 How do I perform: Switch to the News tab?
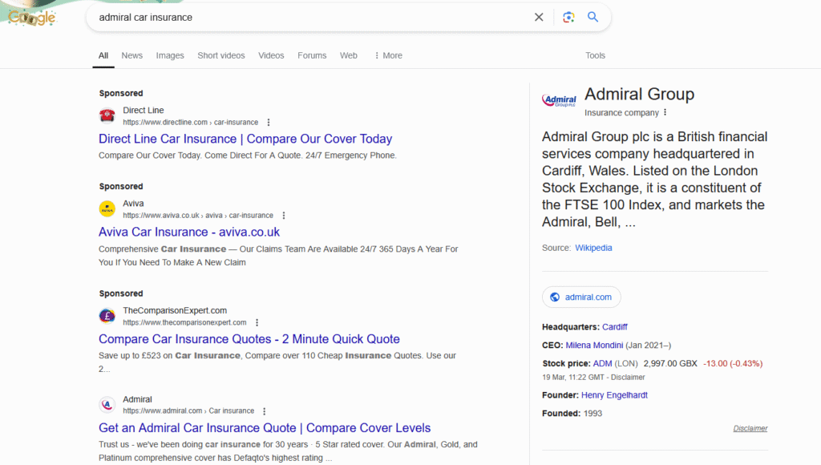coord(131,55)
